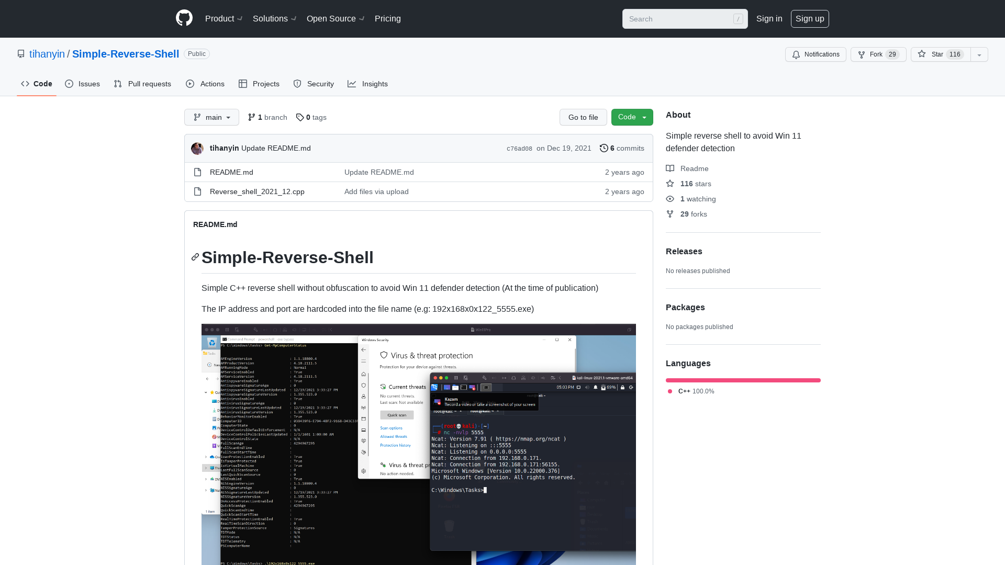
Task: Click the Sign in link
Action: (x=769, y=19)
